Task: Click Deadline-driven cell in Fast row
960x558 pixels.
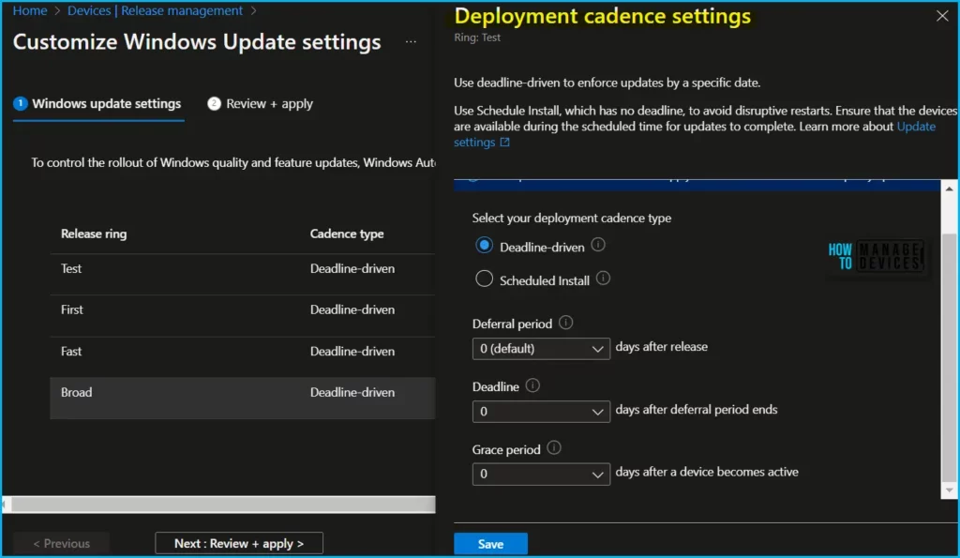Action: tap(352, 351)
